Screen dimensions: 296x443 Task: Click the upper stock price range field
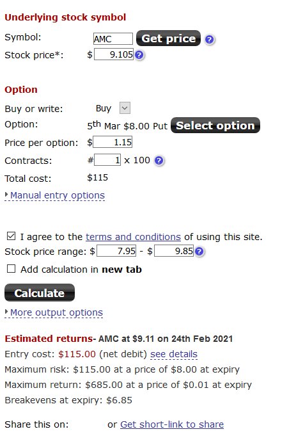click(174, 250)
